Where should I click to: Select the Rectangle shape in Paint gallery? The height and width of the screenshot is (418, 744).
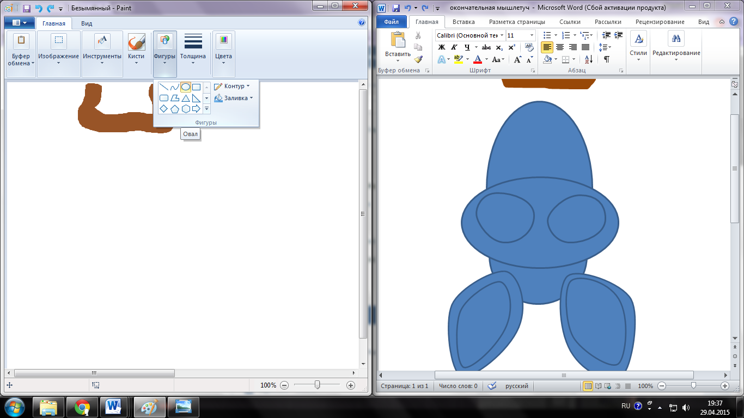click(x=197, y=87)
